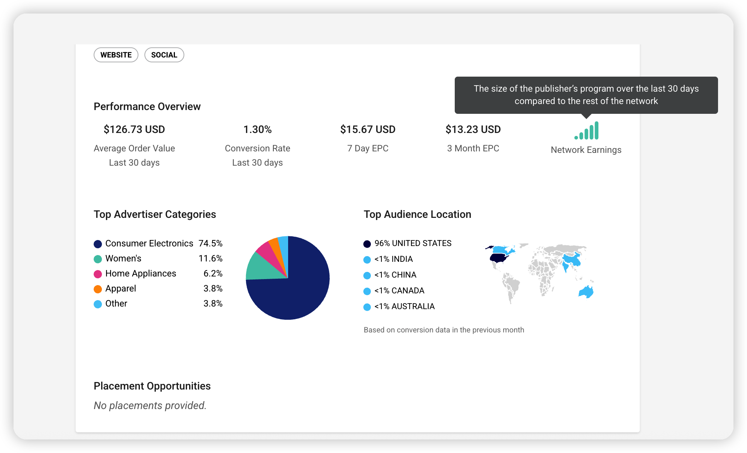Click the Network Earnings label
This screenshot has width=747, height=453.
(586, 150)
